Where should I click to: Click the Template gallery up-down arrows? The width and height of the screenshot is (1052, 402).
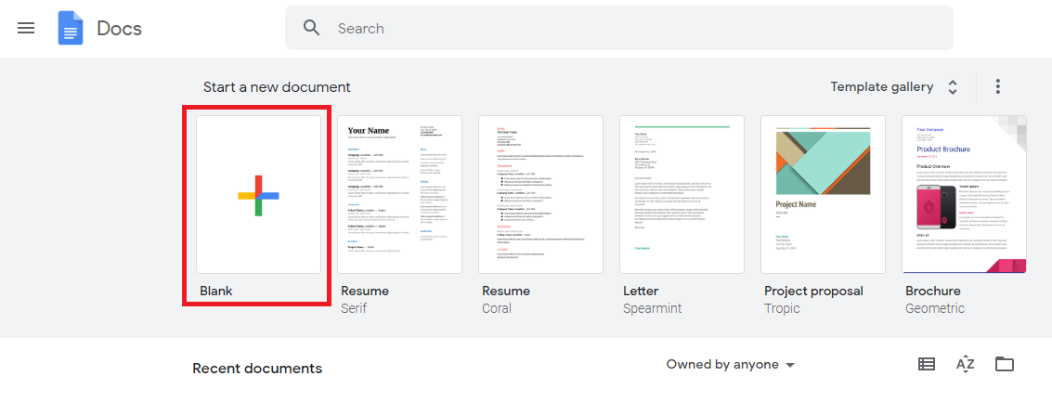(953, 87)
